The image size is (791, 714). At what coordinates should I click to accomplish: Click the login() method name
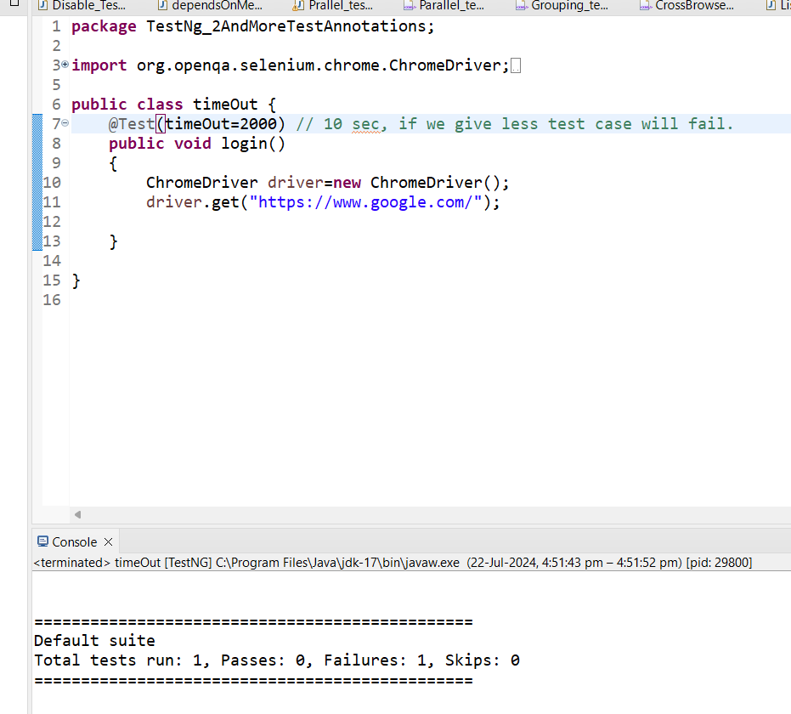coord(252,144)
